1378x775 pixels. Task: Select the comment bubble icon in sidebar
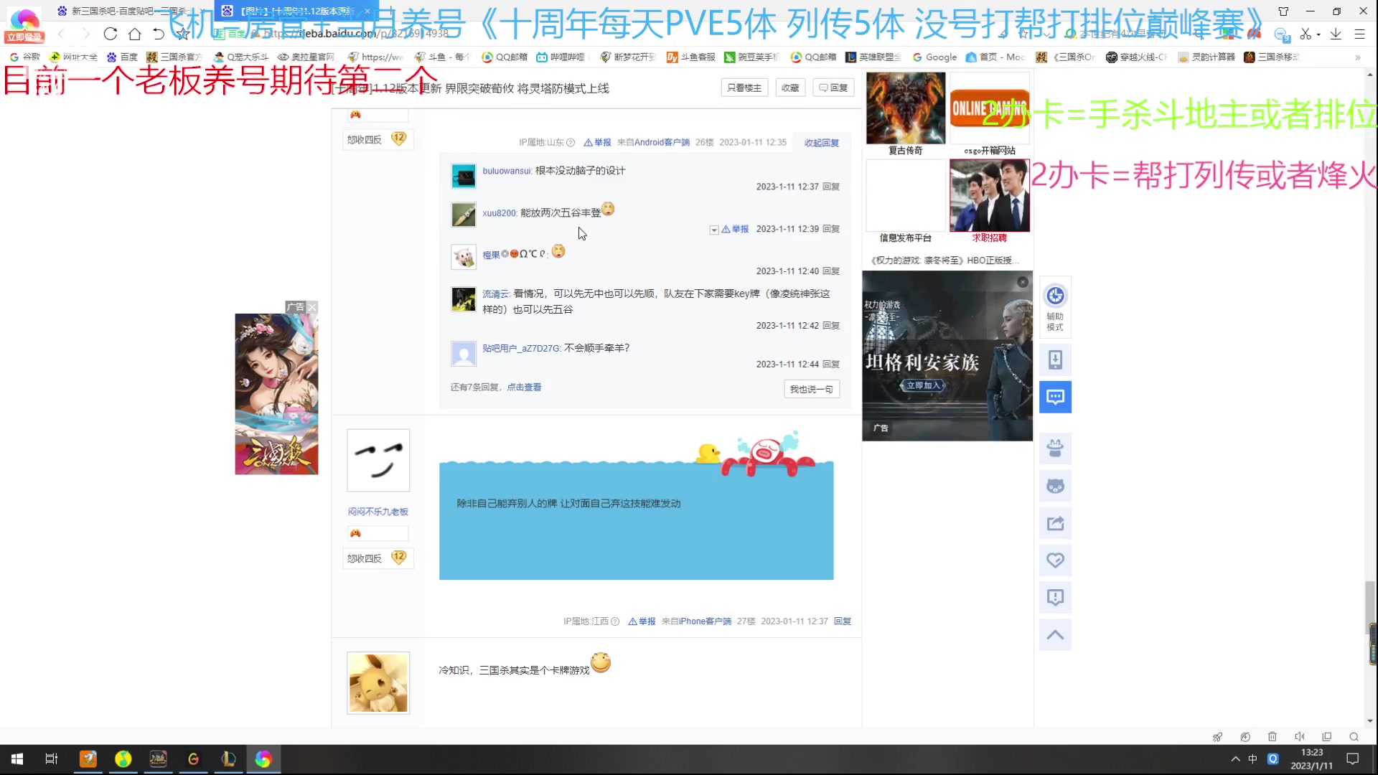coord(1055,397)
